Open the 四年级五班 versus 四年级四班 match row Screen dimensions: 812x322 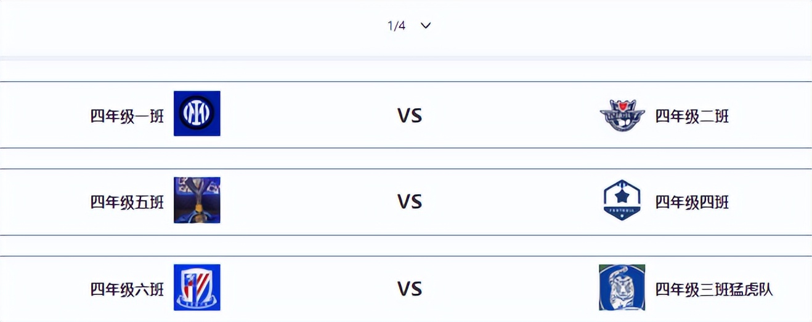(308, 202)
